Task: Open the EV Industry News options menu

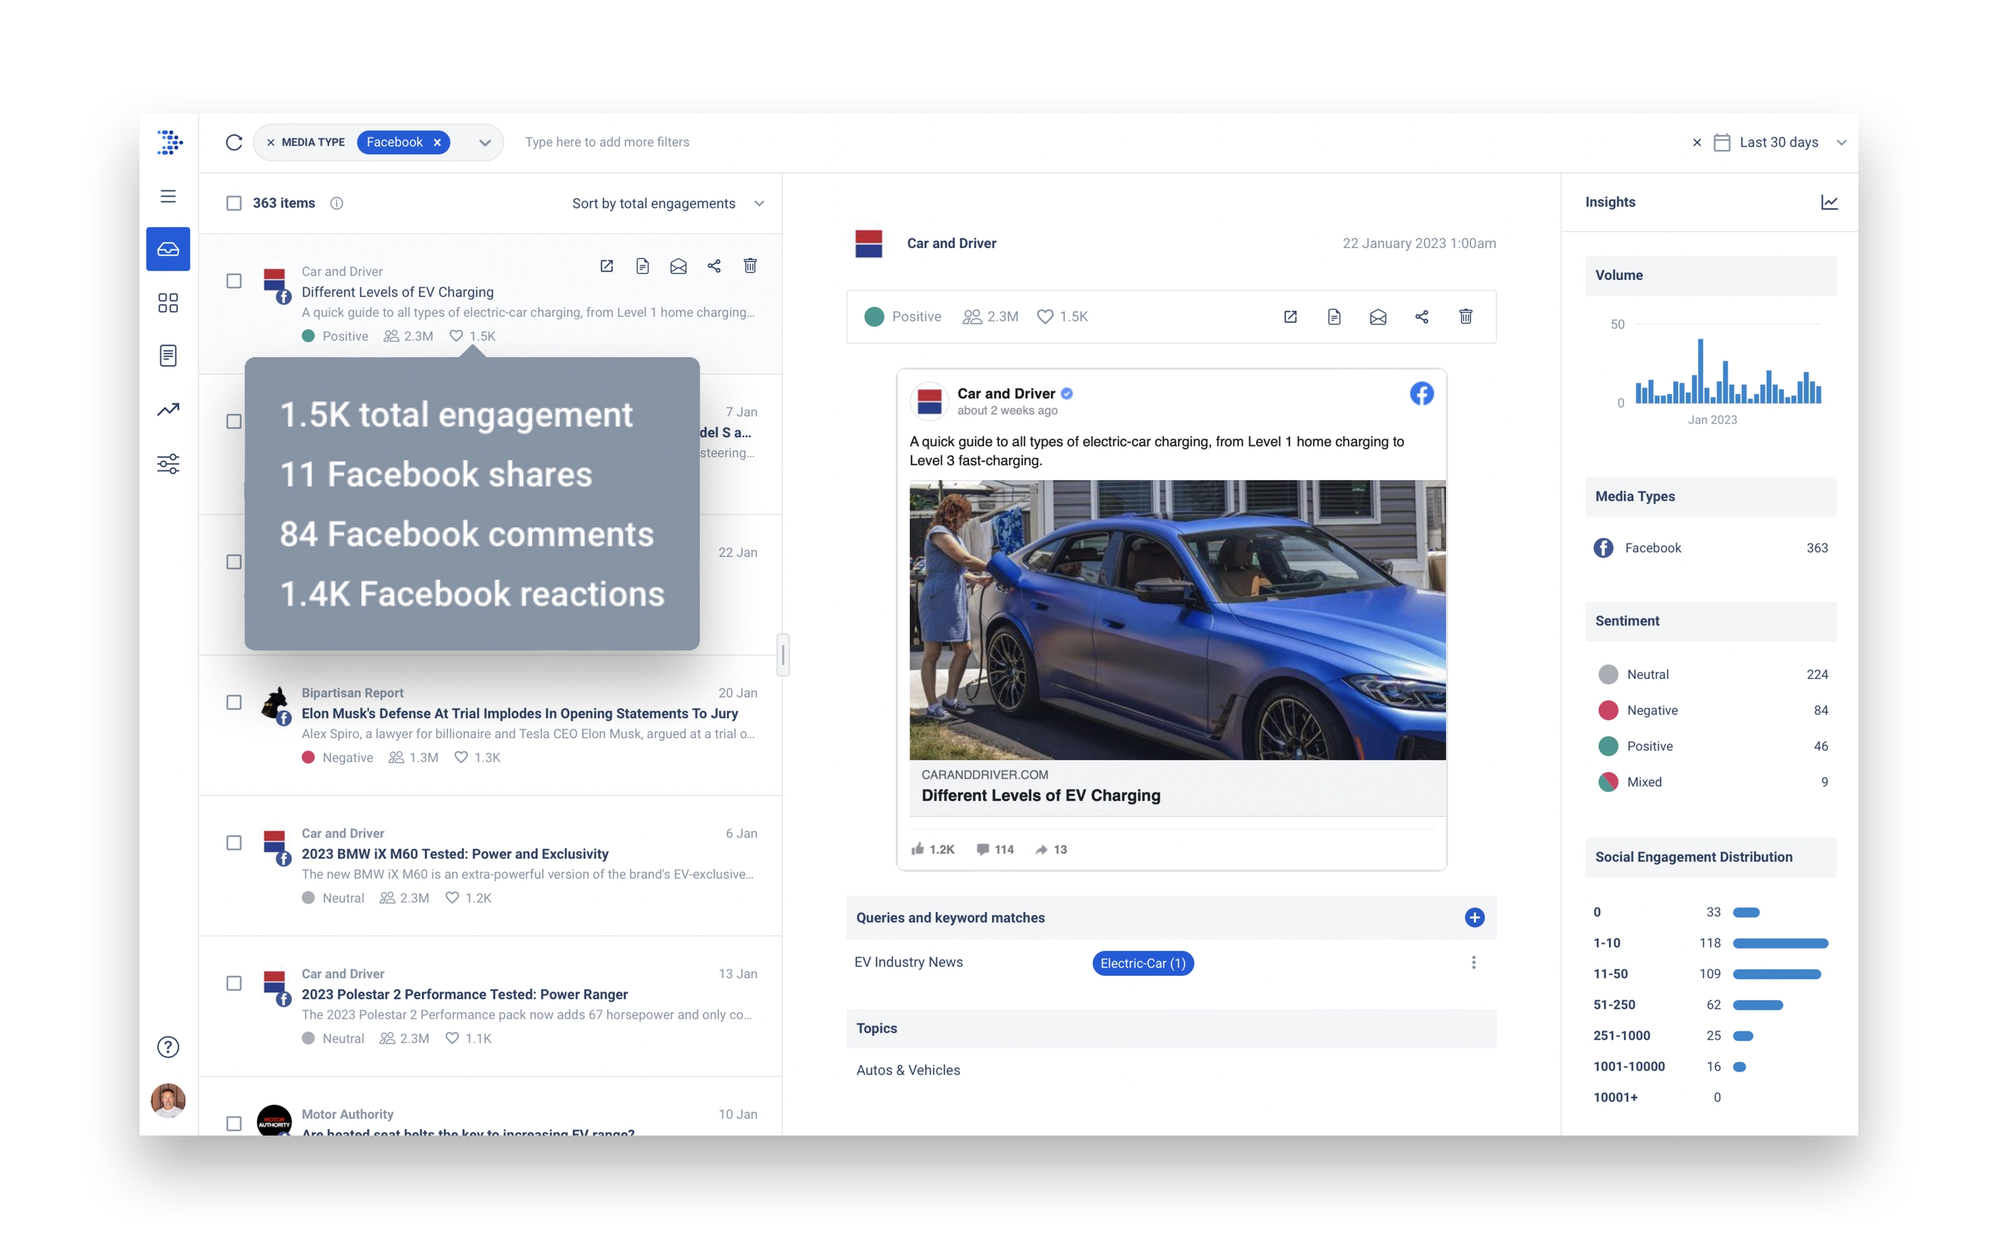Action: pos(1473,963)
